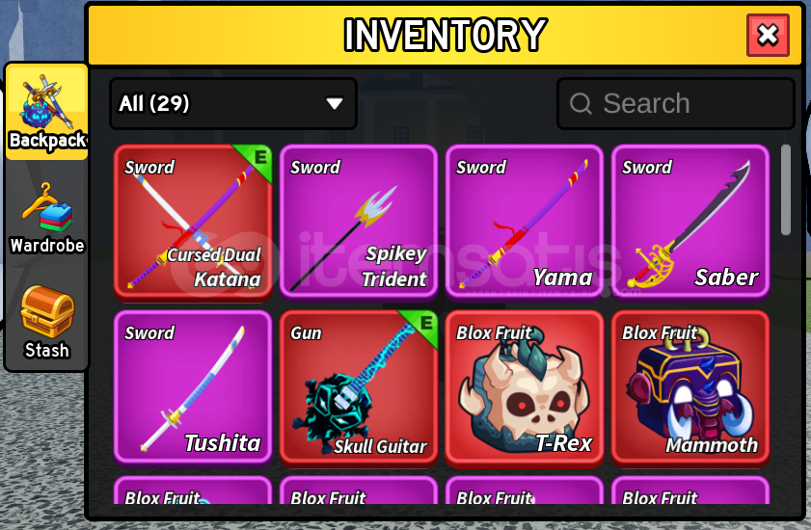Choose the Yama sword item

click(525, 223)
